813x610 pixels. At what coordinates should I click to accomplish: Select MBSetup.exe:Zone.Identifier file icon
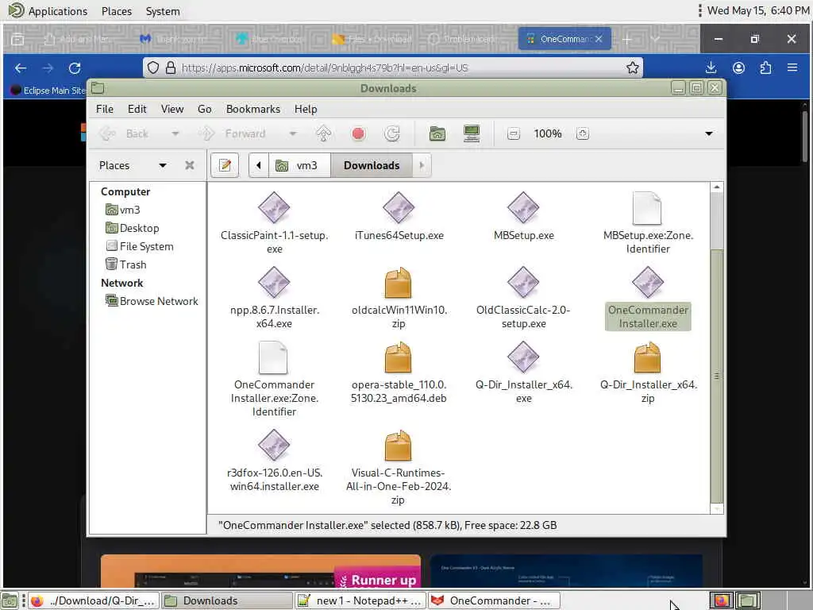(647, 208)
